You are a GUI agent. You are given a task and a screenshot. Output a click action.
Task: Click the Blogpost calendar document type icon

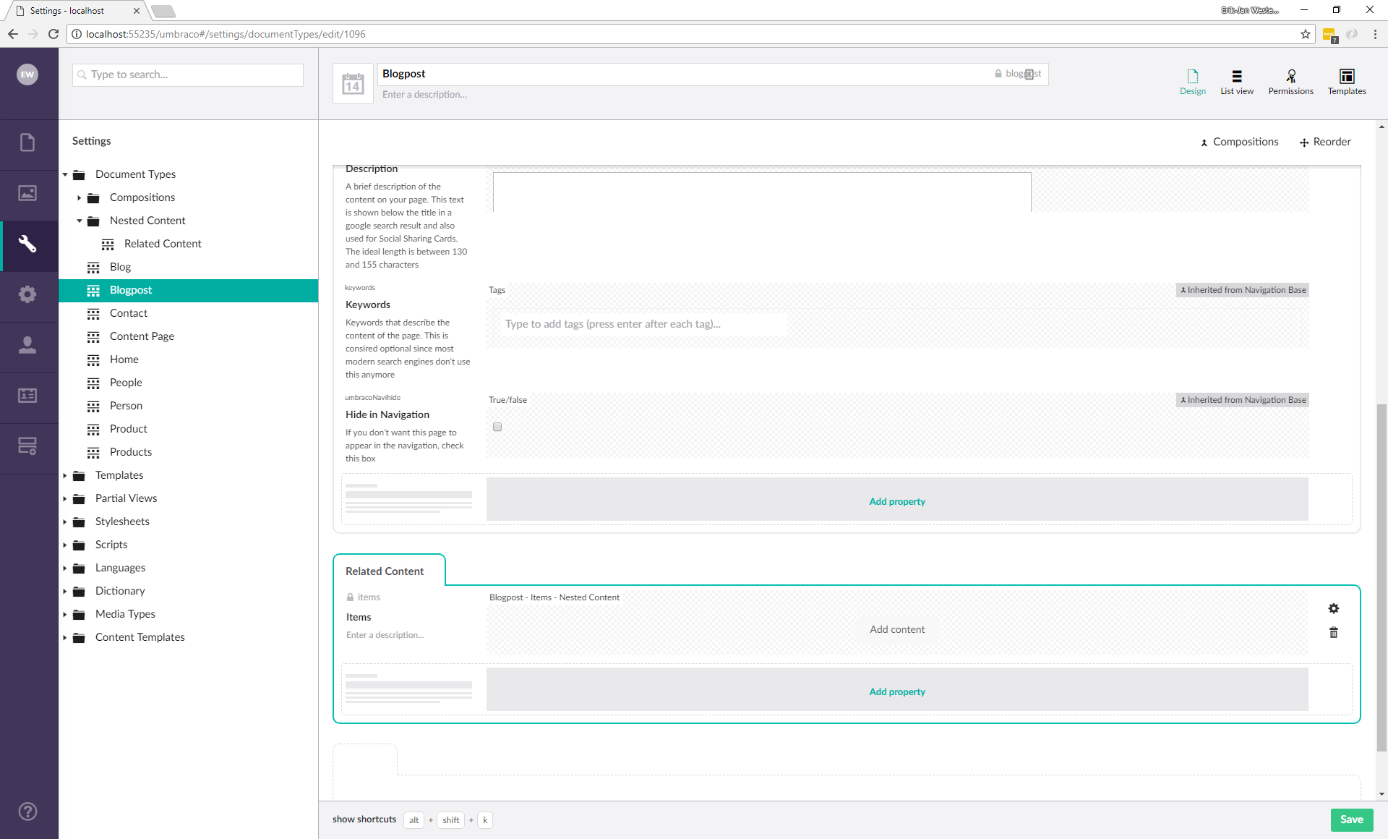click(353, 84)
